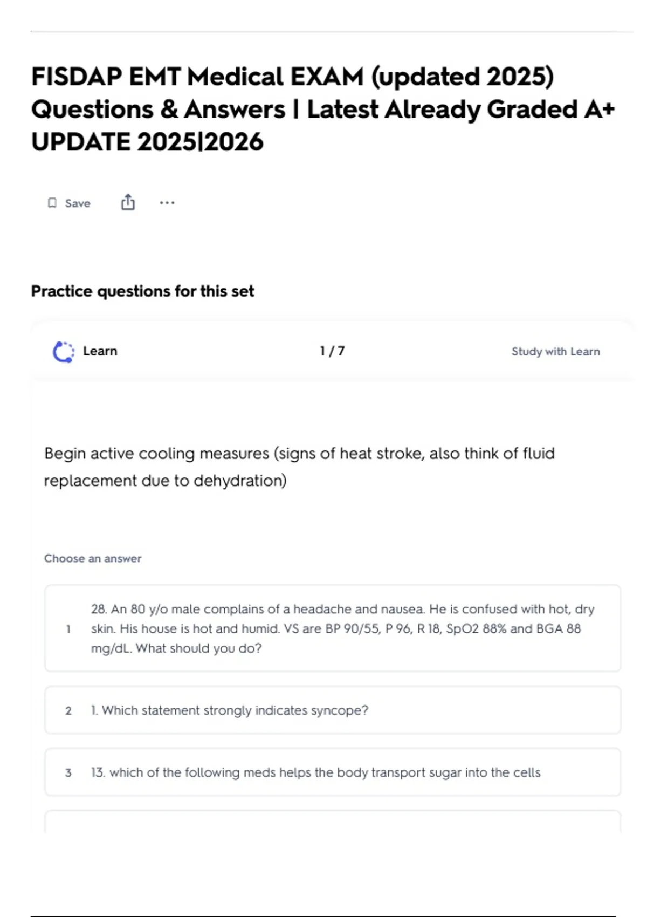
Task: Click the mg/dL What should you do text
Action: coord(176,648)
